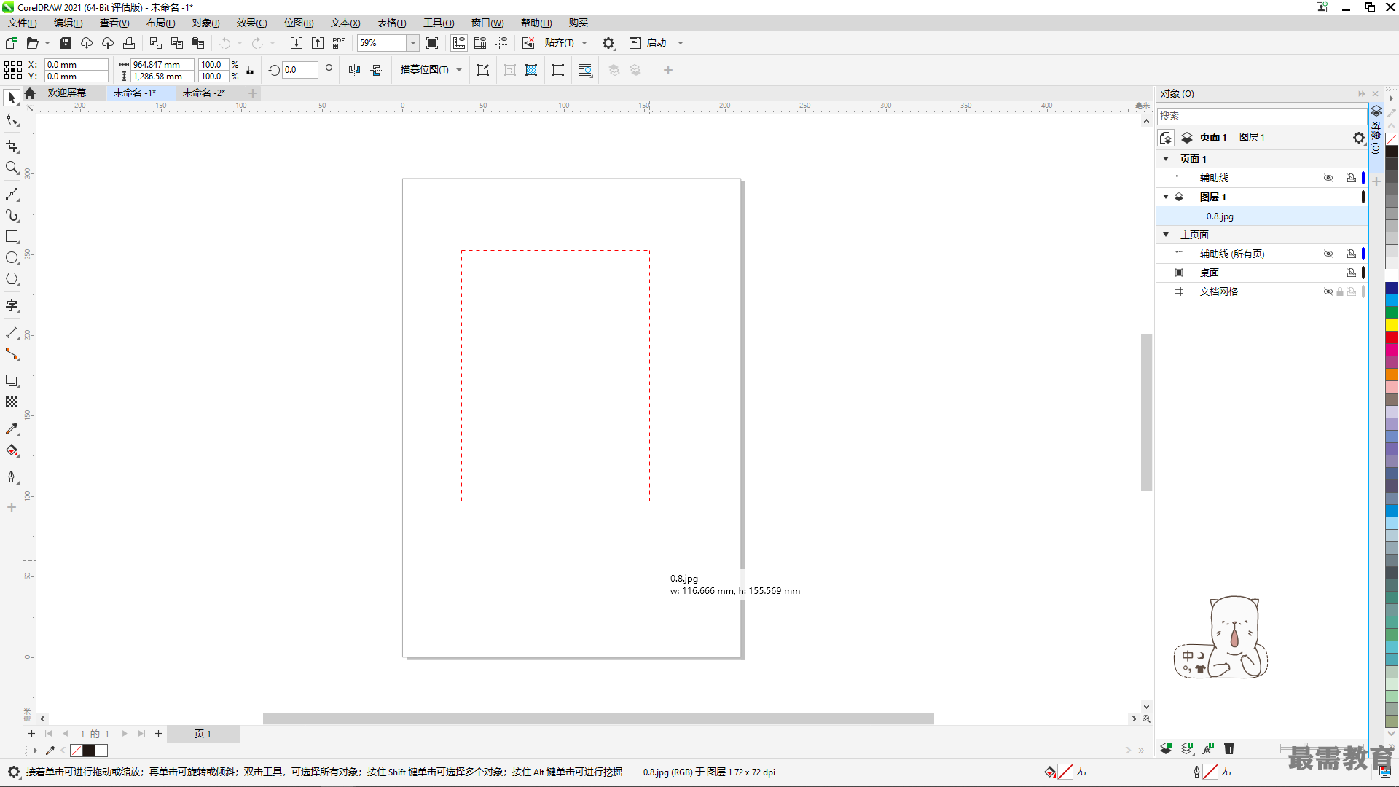The image size is (1399, 787).
Task: Click 图层 1 button in Objects header
Action: pos(1252,137)
